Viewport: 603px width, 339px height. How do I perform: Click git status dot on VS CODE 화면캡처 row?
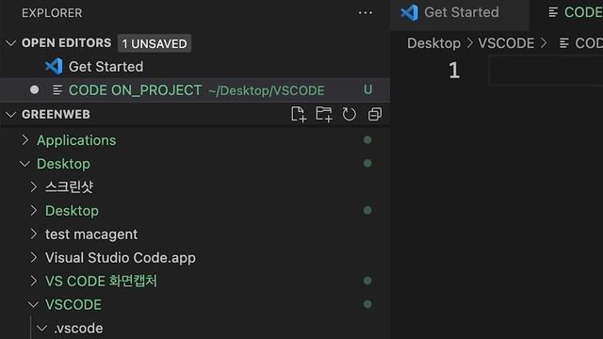367,281
